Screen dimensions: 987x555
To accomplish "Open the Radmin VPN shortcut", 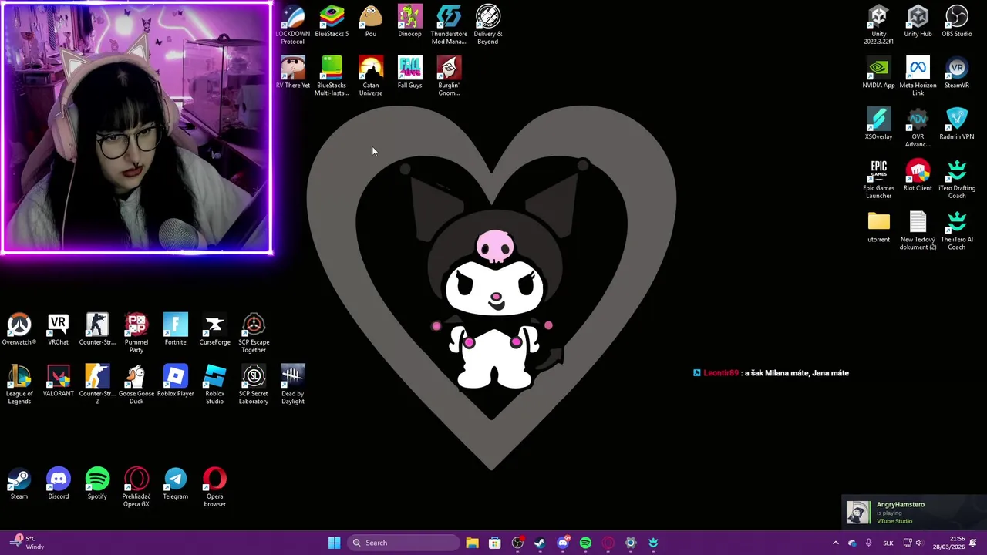I will [957, 124].
